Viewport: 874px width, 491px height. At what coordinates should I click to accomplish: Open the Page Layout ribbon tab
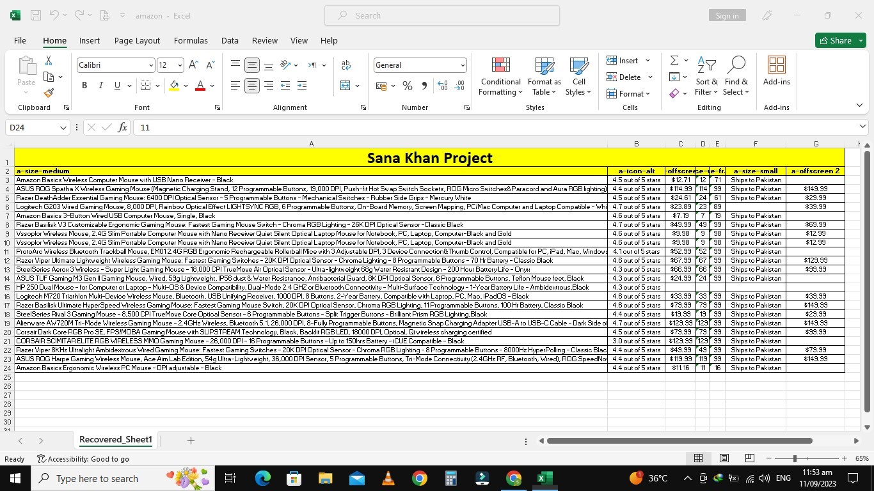tap(137, 40)
